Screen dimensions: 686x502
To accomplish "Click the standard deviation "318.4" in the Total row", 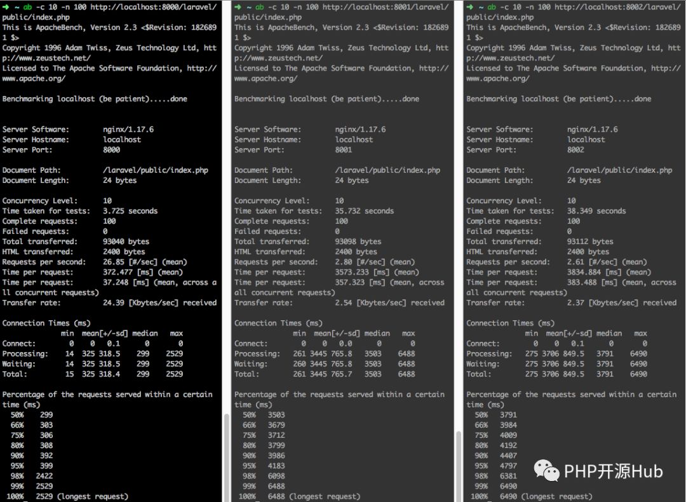I will pos(109,374).
